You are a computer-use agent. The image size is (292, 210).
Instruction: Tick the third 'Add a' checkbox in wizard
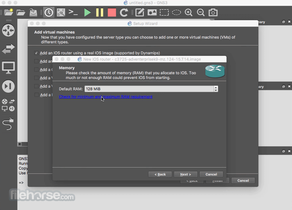coord(36,70)
